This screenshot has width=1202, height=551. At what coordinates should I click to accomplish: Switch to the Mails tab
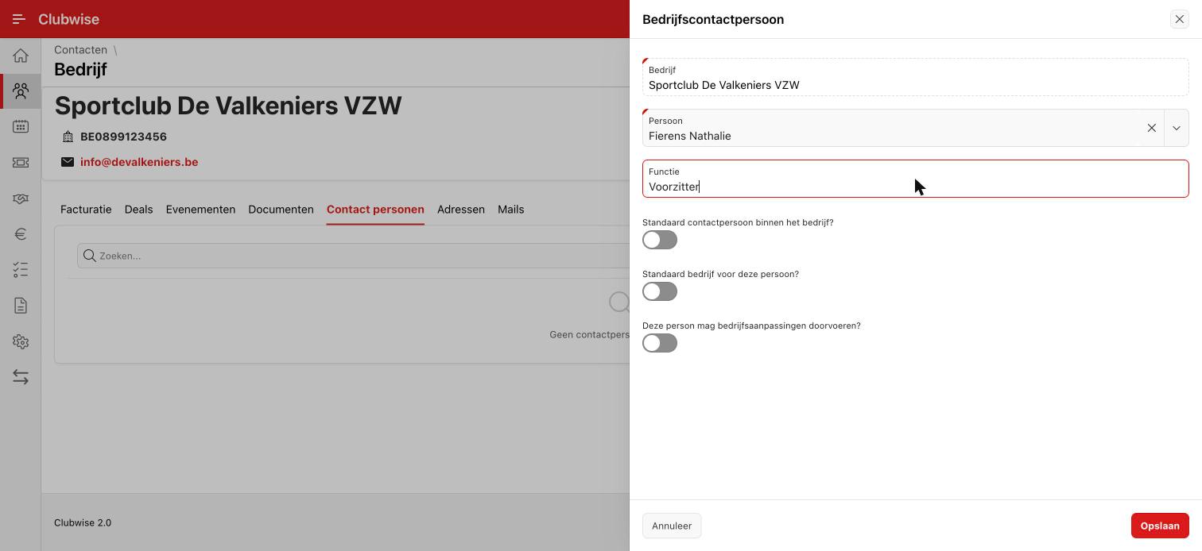(x=510, y=210)
